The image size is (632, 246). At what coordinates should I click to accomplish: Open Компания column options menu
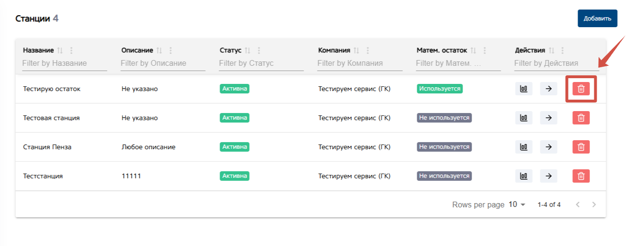tap(368, 51)
